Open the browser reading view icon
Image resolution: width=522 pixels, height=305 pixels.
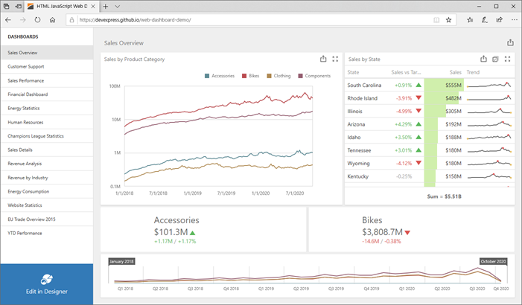point(436,20)
